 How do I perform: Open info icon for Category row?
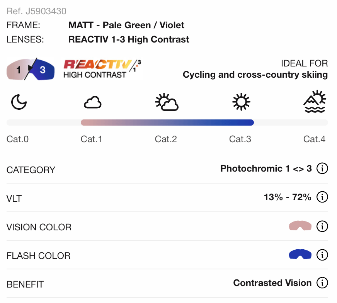click(322, 169)
